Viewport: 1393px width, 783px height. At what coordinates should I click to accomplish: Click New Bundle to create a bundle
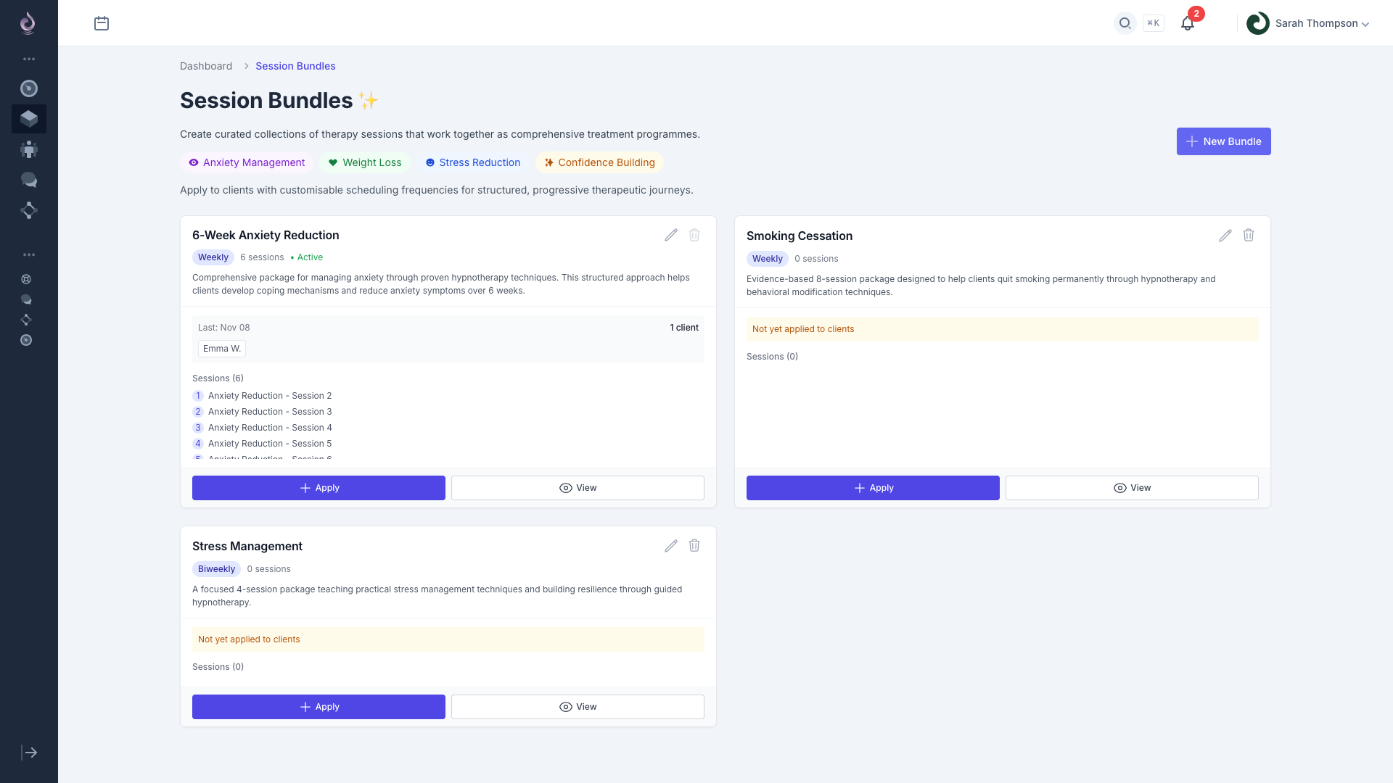coord(1223,141)
